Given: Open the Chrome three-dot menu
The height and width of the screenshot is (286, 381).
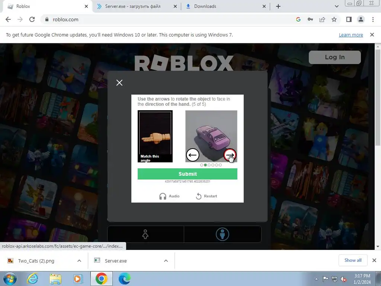Looking at the screenshot, I should (x=373, y=19).
